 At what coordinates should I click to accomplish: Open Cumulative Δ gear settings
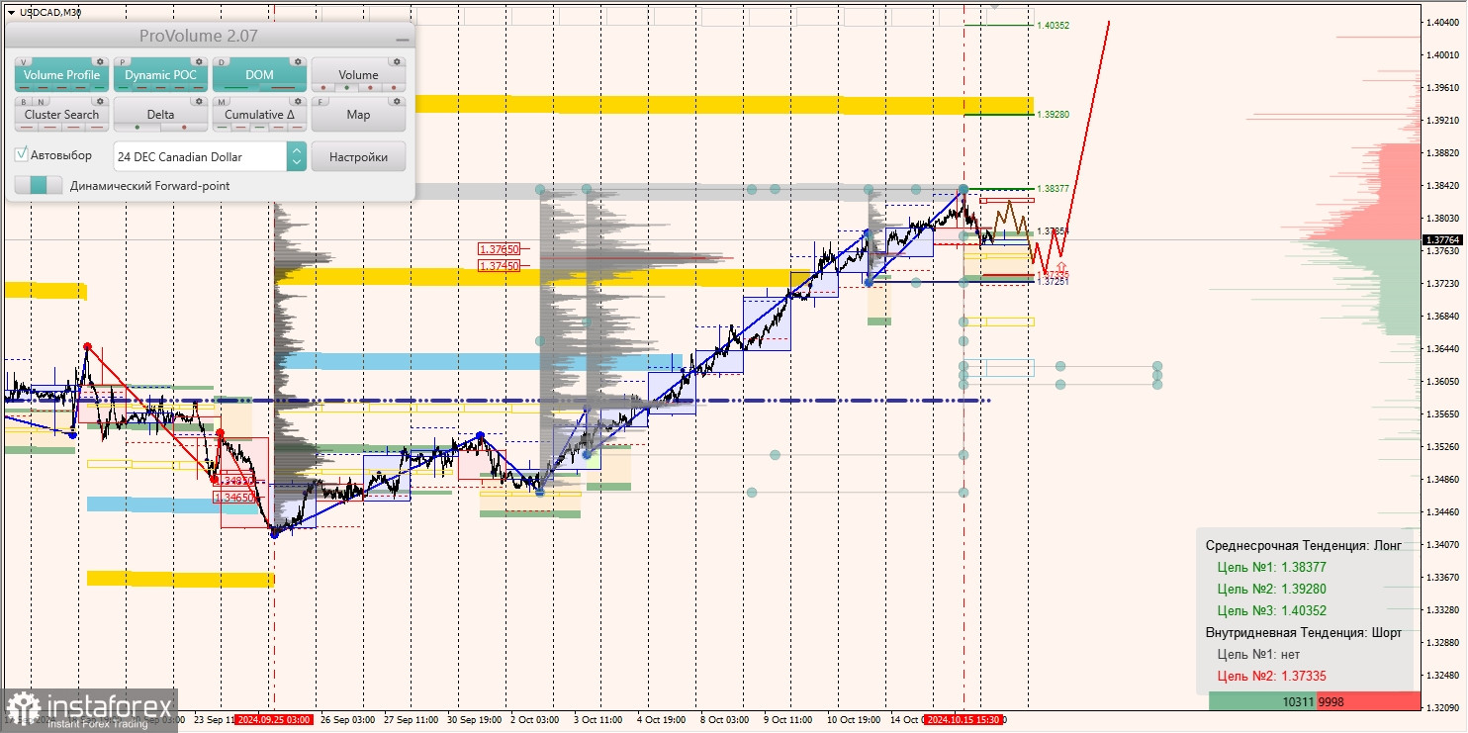[298, 101]
